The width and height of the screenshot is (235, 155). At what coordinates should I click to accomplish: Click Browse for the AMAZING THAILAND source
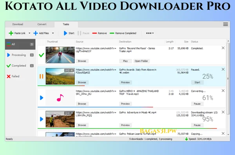point(82,104)
